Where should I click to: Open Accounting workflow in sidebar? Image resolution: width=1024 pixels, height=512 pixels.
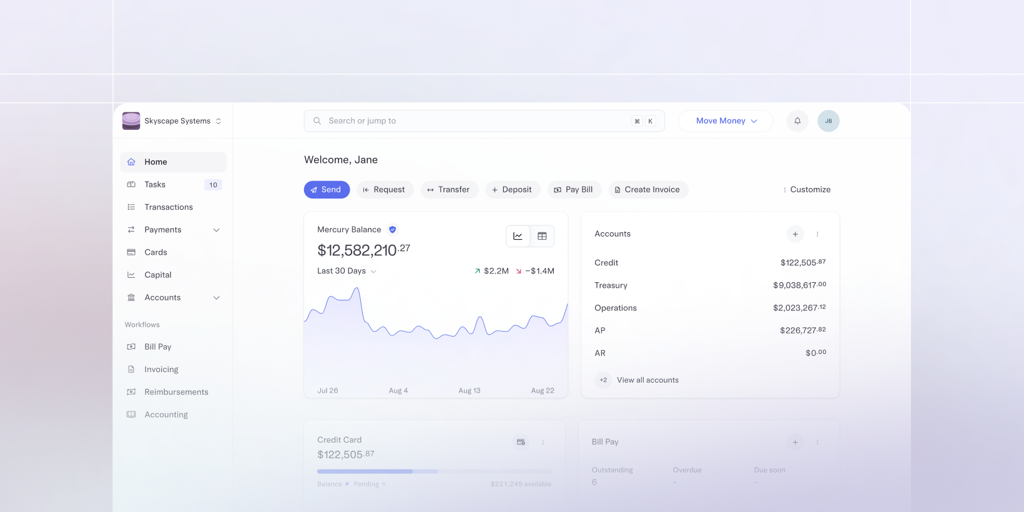pyautogui.click(x=173, y=415)
